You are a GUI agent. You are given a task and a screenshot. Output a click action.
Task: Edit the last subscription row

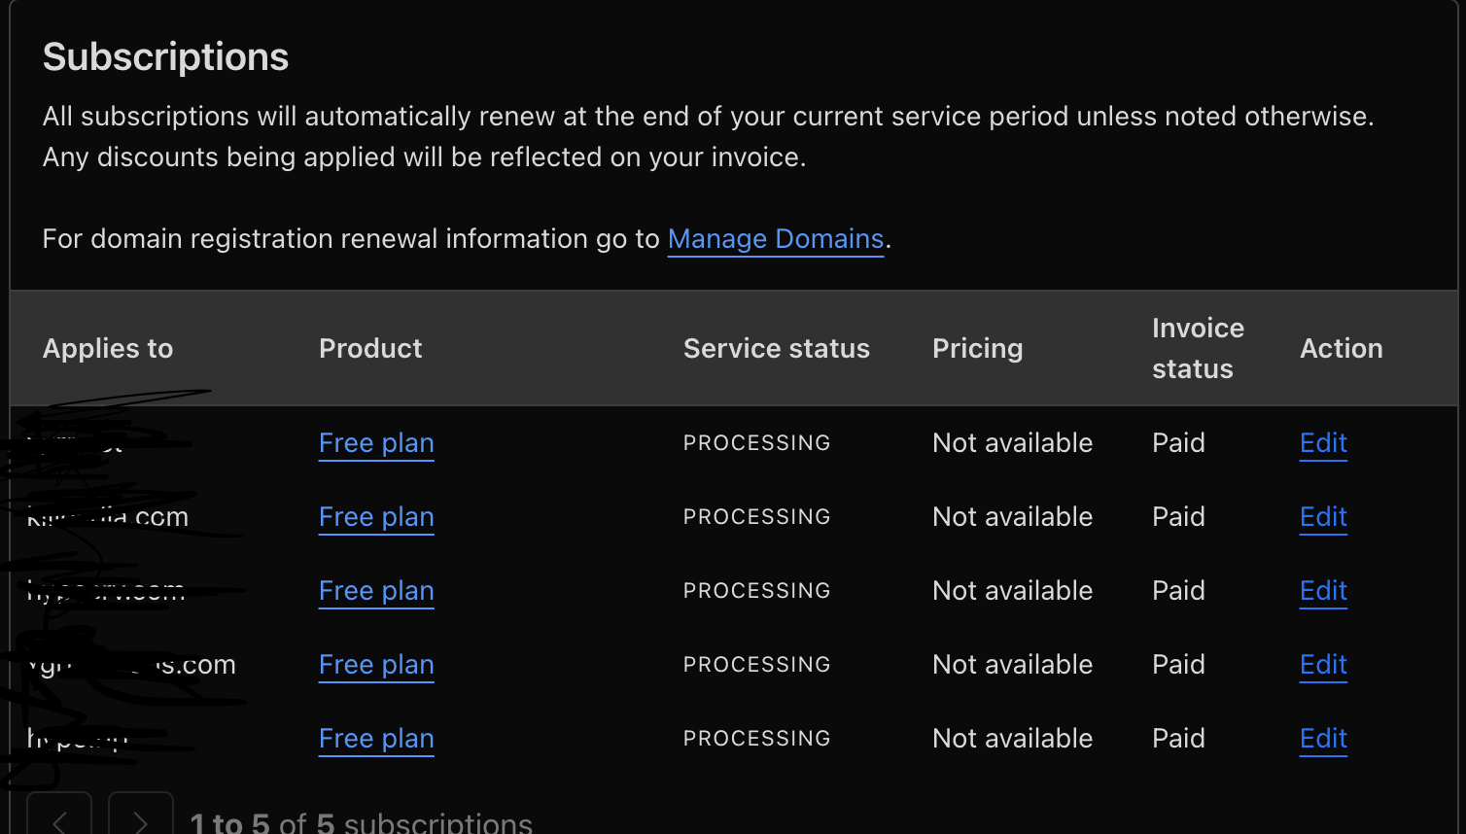click(1323, 739)
